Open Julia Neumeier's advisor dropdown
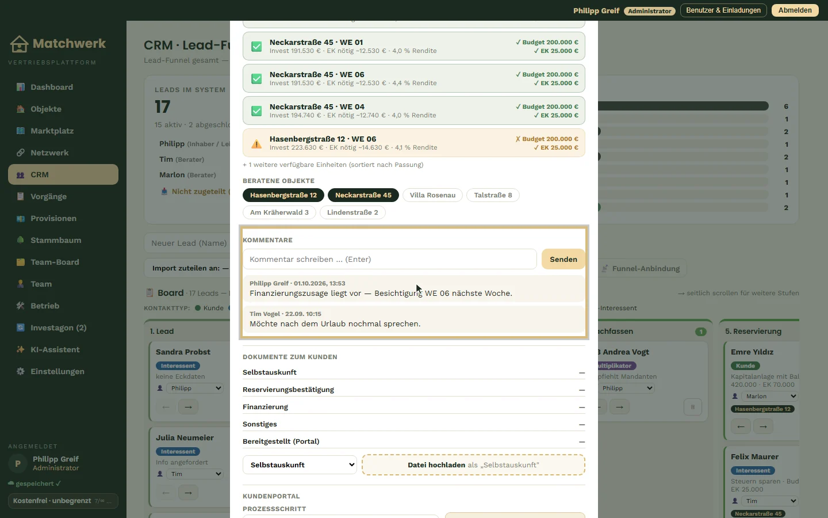 (195, 474)
